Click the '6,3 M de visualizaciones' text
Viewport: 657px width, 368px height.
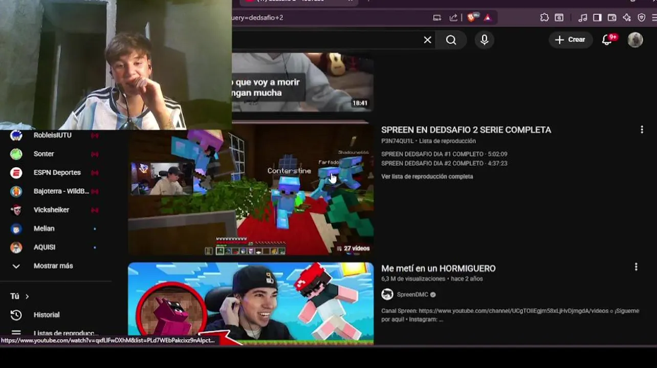click(x=413, y=279)
